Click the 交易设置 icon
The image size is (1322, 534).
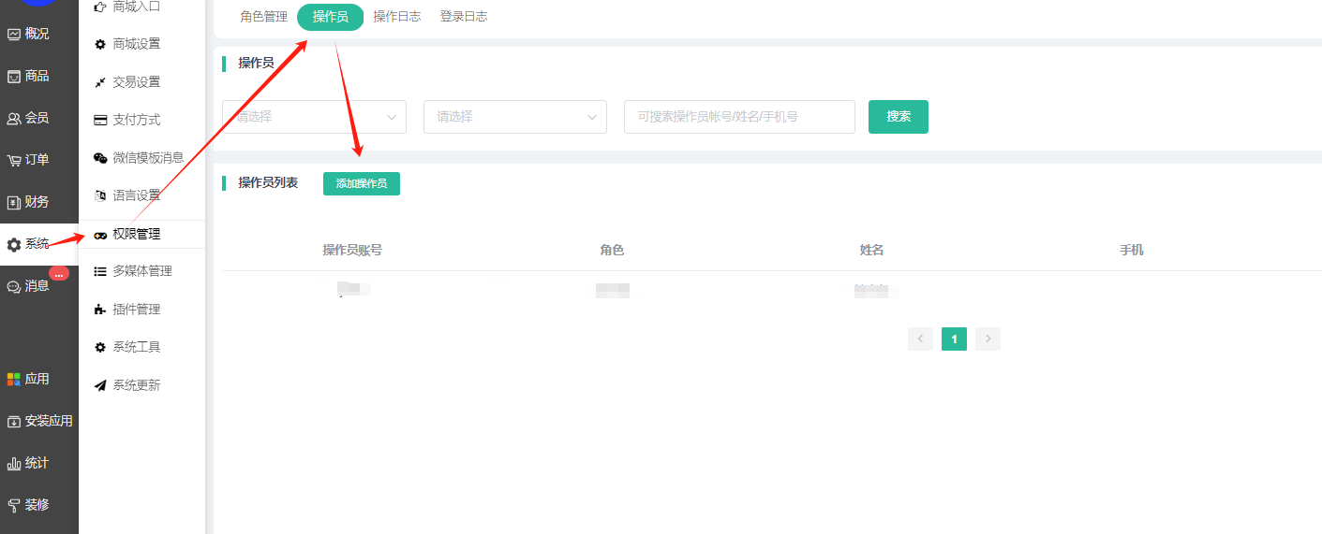click(x=100, y=82)
